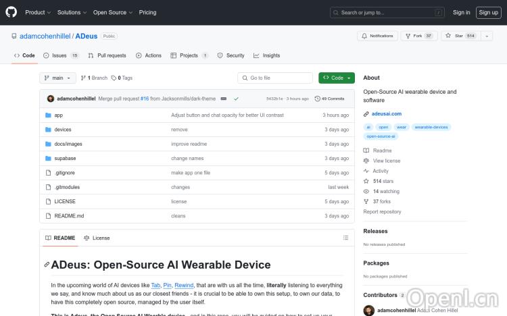Click the Sign up button

(x=488, y=12)
